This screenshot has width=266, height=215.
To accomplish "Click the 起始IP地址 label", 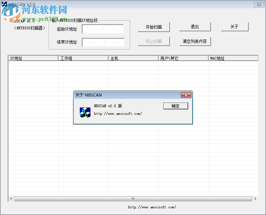I will (x=67, y=29).
